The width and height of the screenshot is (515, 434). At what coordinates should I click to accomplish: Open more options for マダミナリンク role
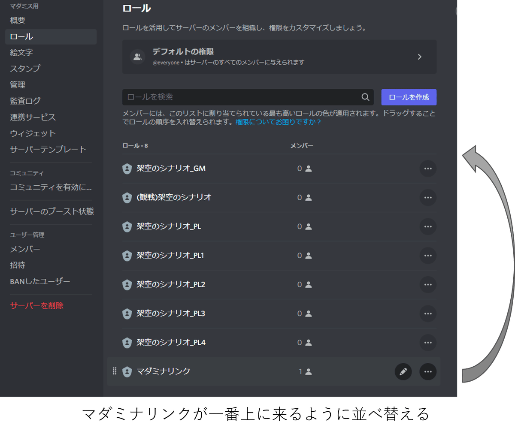pos(428,372)
